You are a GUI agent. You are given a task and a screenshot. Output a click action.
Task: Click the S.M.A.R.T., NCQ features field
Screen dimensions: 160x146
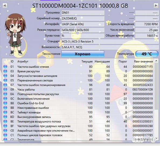click(110, 47)
